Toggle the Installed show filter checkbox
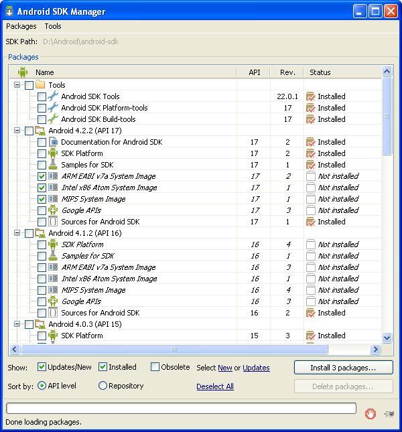The width and height of the screenshot is (402, 432). tap(103, 367)
